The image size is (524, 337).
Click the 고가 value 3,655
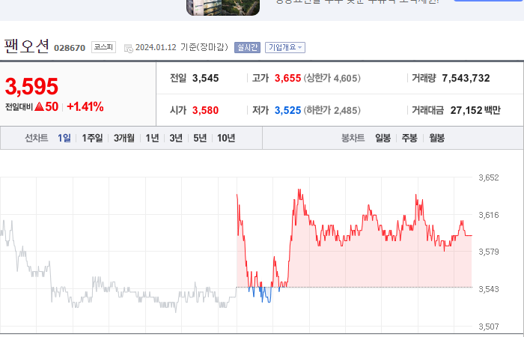coord(287,78)
